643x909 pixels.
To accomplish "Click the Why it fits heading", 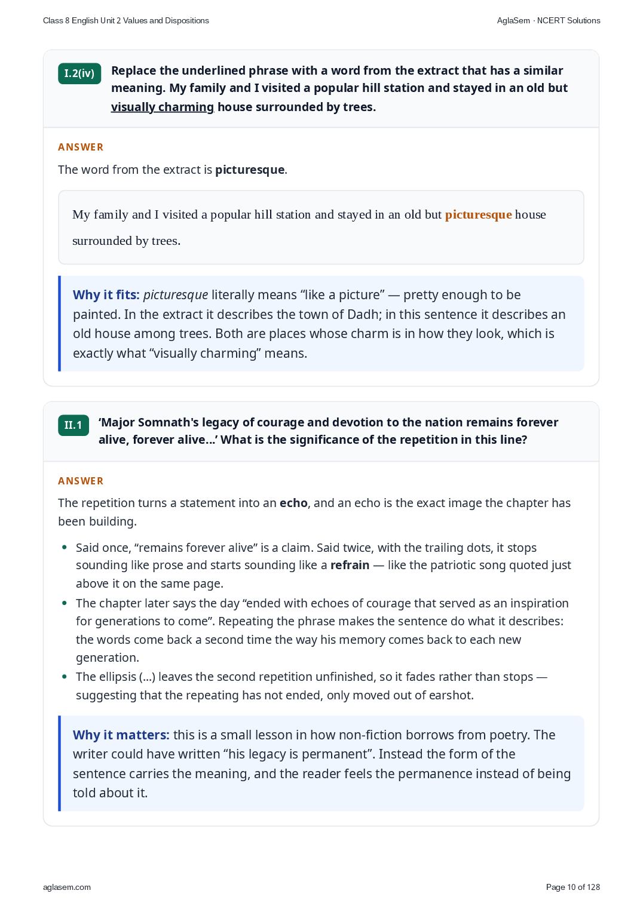I will click(x=106, y=295).
